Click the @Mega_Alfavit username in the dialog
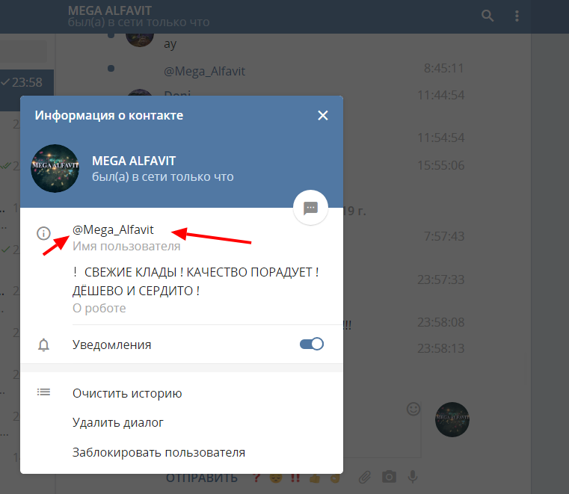Viewport: 569px width, 494px height. click(113, 229)
